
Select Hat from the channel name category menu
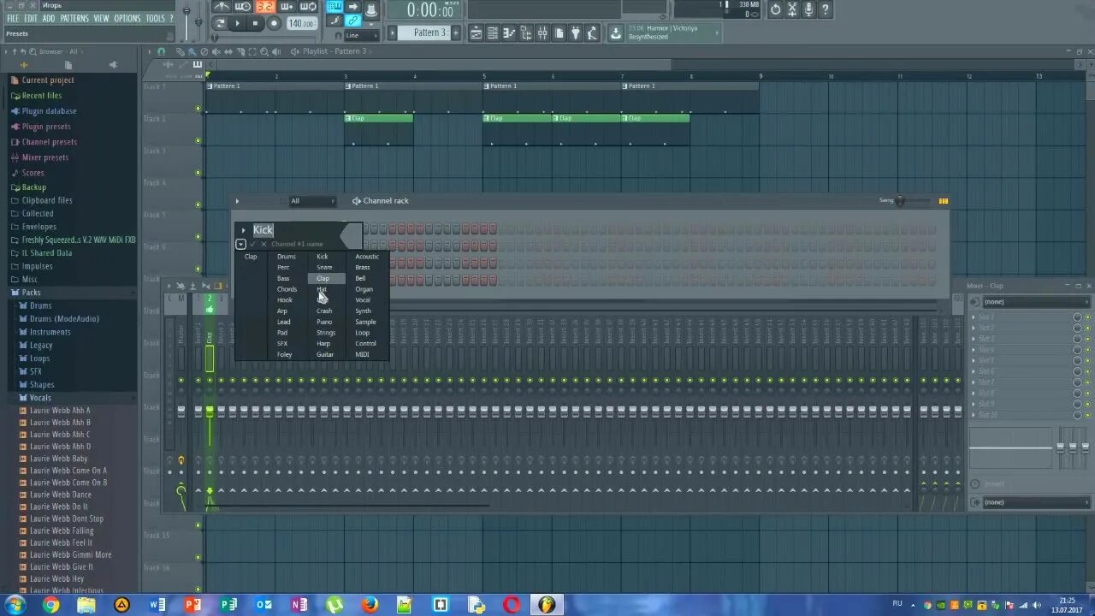[x=323, y=289]
